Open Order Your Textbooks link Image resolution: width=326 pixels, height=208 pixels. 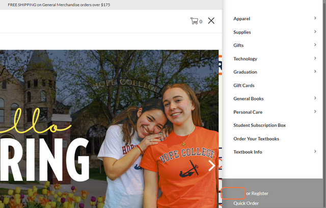256,138
